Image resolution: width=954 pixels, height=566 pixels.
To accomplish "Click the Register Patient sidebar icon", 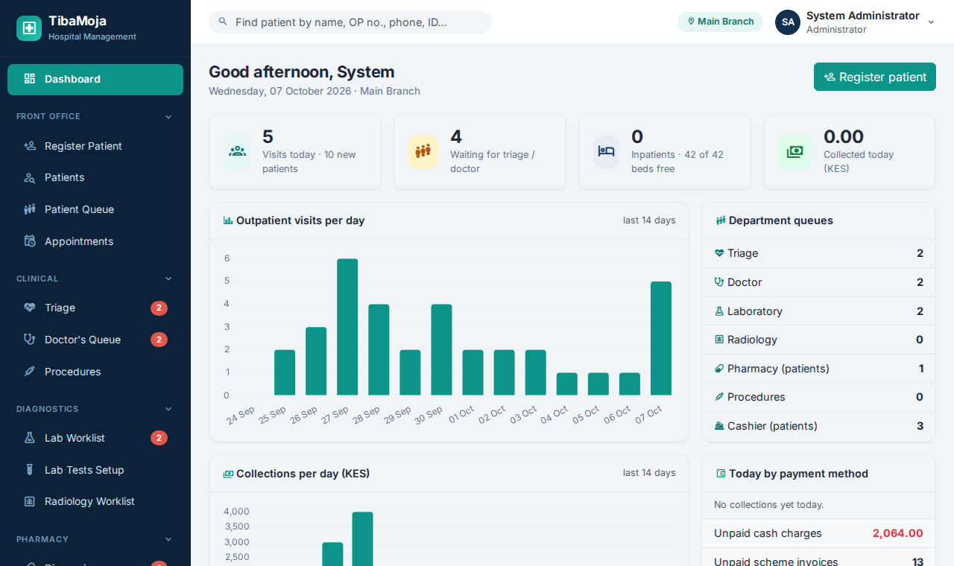I will (x=30, y=146).
